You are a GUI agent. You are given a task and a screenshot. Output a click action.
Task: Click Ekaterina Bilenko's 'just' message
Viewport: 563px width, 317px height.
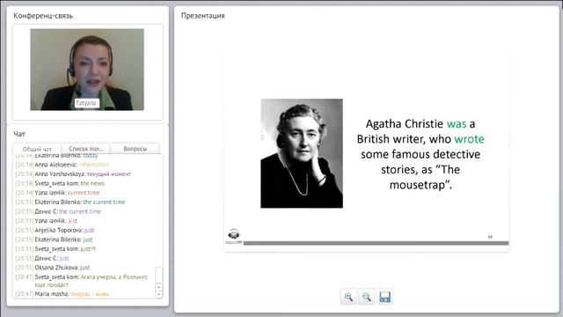coord(55,240)
